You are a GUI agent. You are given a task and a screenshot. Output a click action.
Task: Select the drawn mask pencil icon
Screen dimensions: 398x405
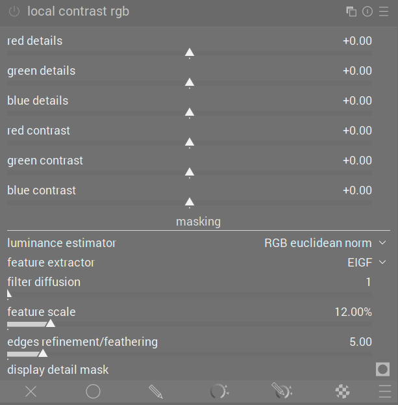(x=156, y=391)
